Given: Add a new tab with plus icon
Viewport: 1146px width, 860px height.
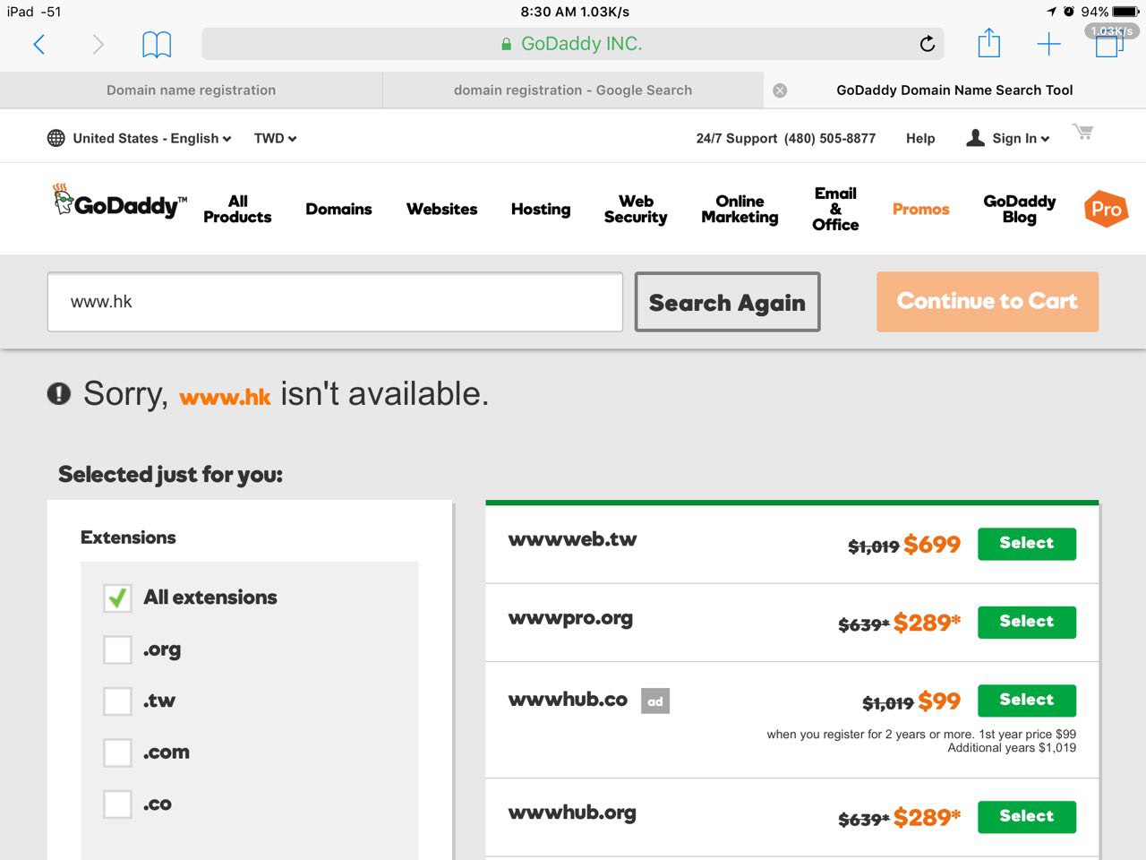Looking at the screenshot, I should [x=1048, y=44].
